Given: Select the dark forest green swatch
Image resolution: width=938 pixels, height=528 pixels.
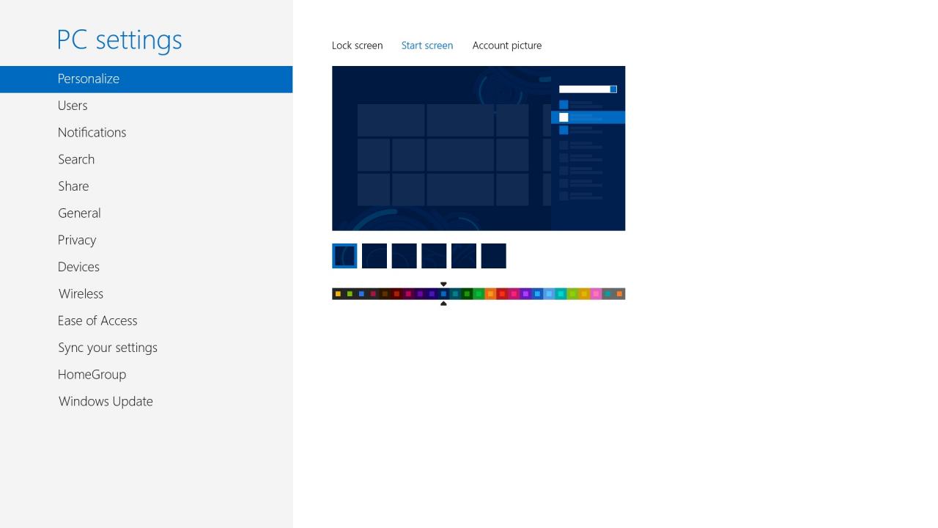Looking at the screenshot, I should (x=467, y=294).
